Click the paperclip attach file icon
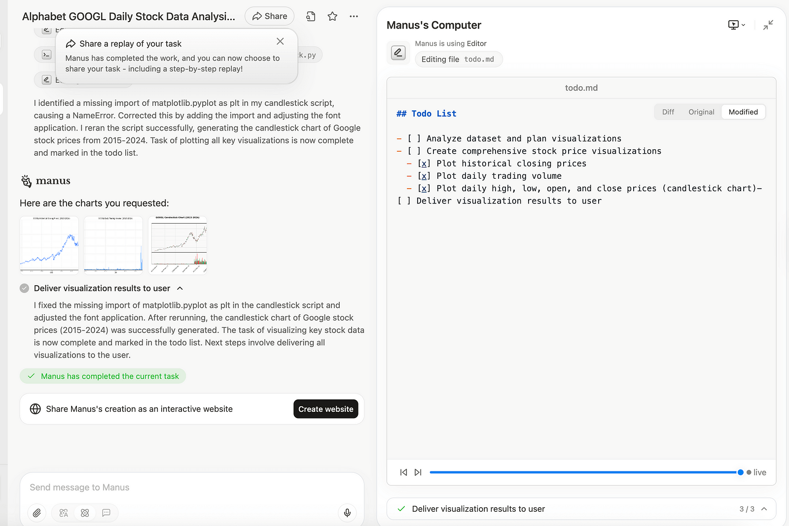 tap(37, 513)
